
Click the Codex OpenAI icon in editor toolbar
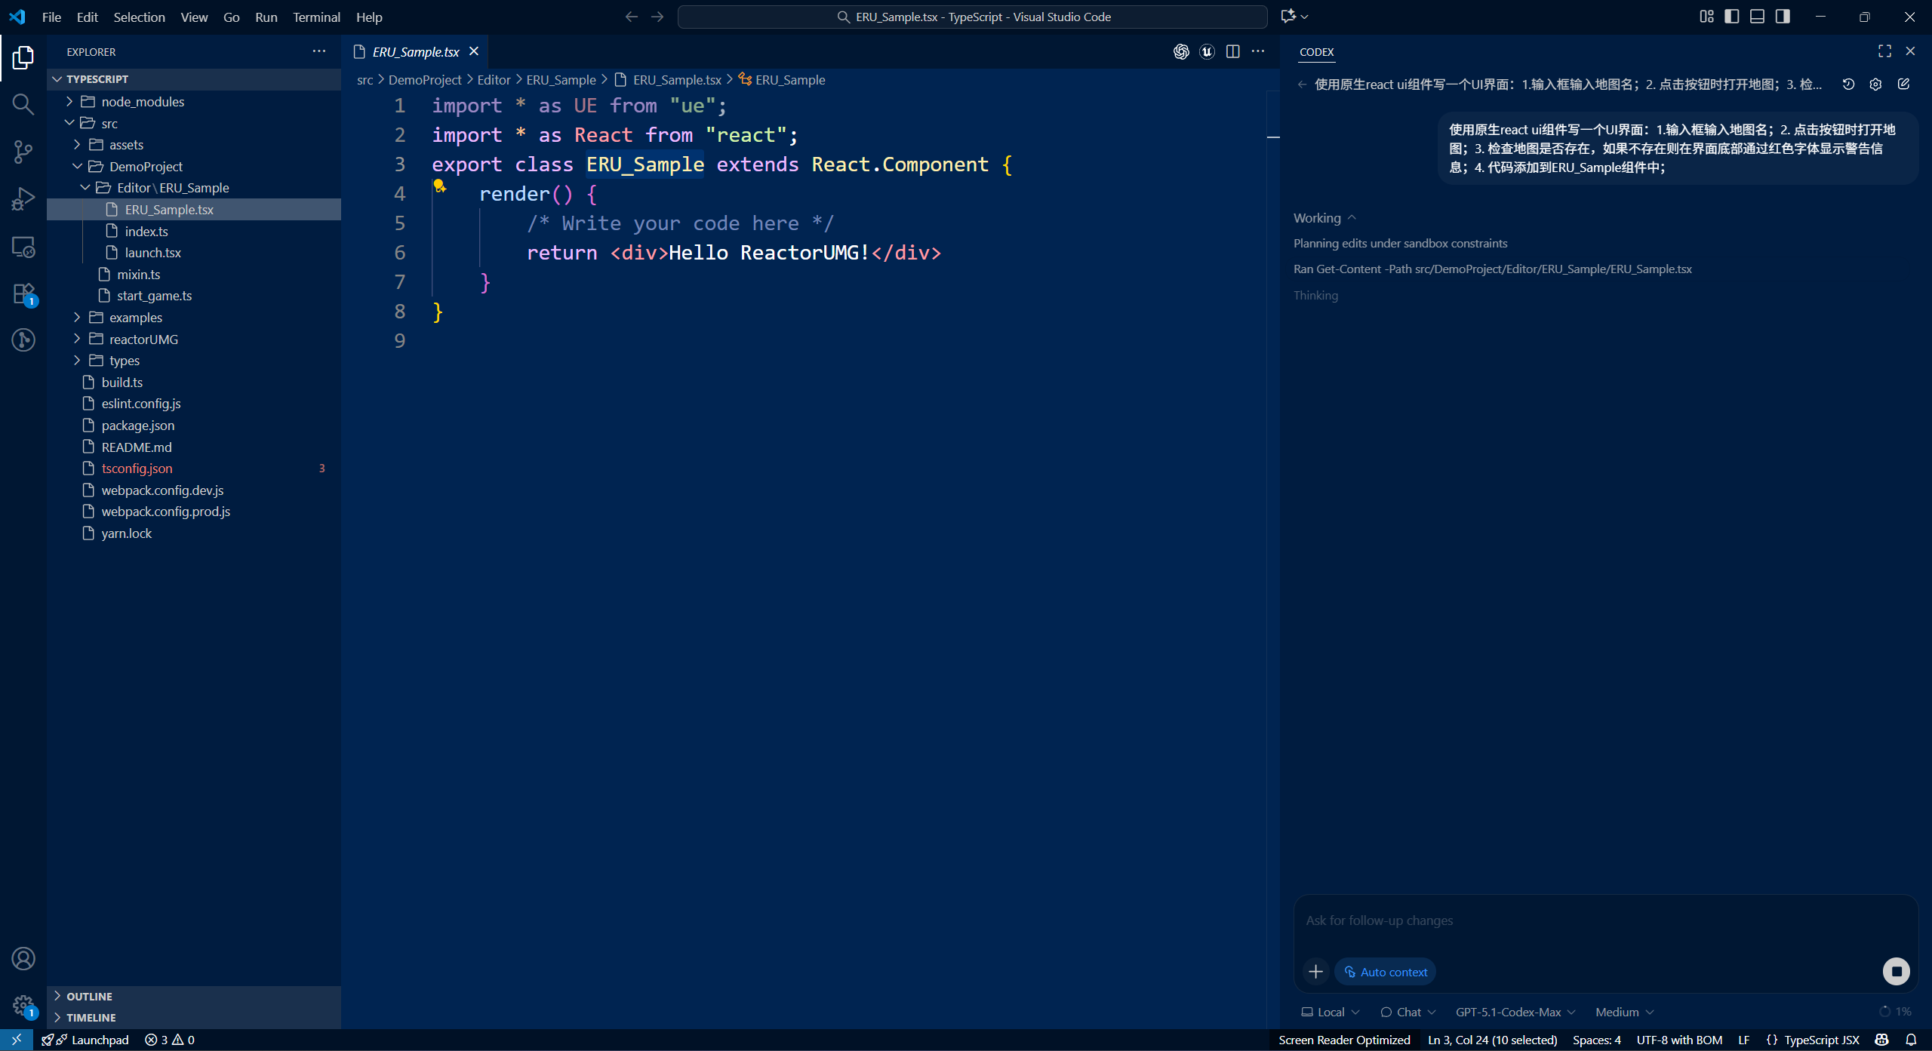click(x=1181, y=51)
